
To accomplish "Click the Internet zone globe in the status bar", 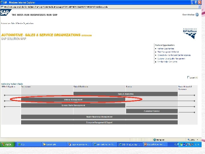I will tap(155, 140).
